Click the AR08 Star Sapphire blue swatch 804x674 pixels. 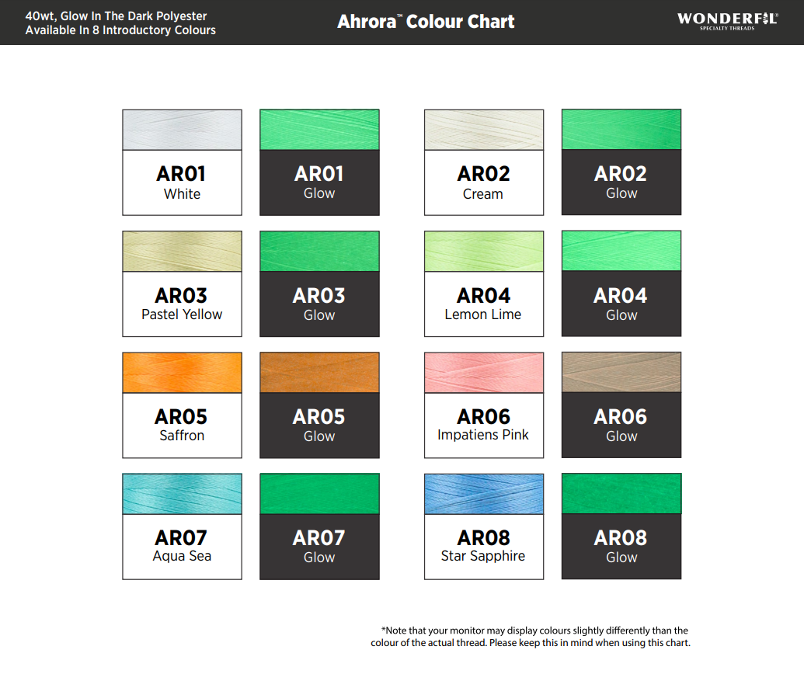483,494
